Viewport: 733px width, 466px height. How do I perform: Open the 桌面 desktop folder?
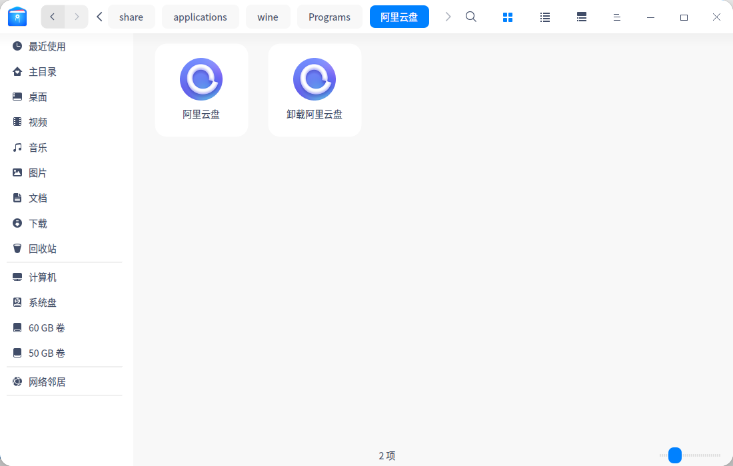[x=38, y=97]
